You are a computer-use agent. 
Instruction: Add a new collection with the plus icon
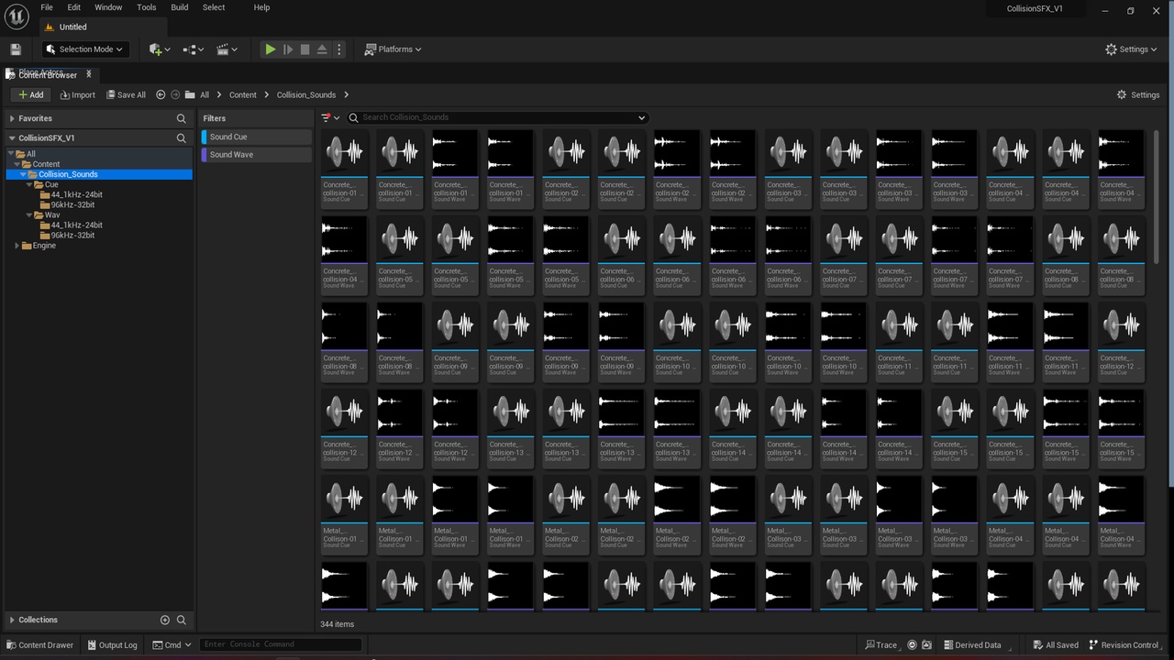[x=165, y=620]
